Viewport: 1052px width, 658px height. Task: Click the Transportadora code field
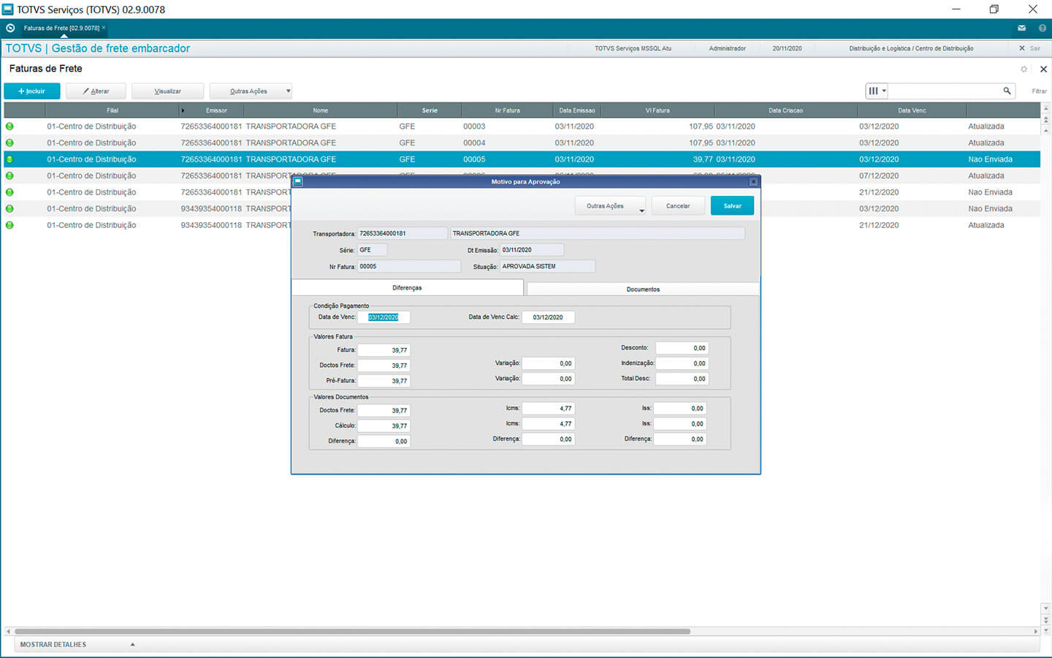[402, 233]
